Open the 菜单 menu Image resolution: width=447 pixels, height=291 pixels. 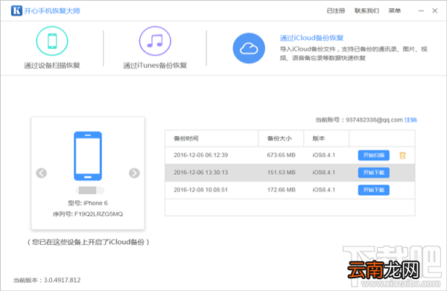[395, 11]
